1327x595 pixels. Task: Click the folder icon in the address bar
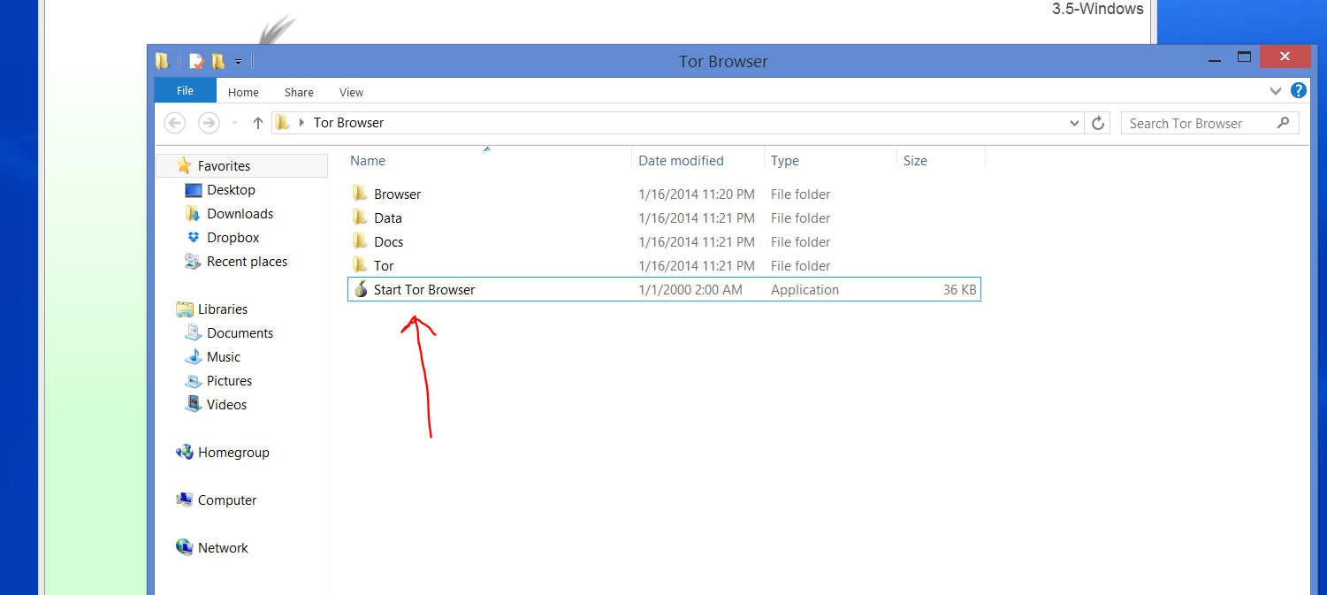point(282,123)
